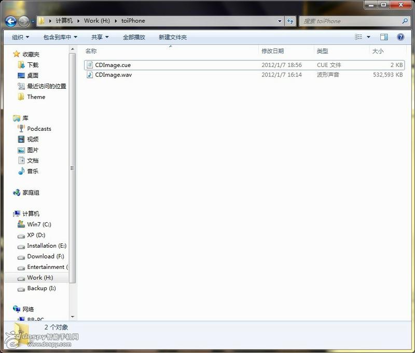
Task: Open the XP (D:) drive
Action: (x=36, y=235)
